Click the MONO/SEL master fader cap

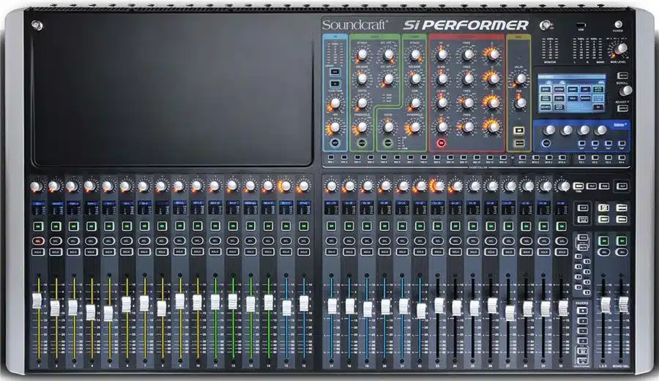623,305
